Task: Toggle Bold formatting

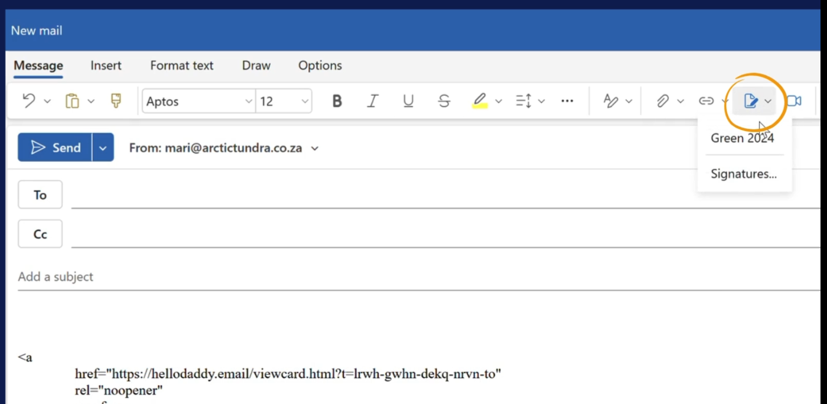Action: point(337,101)
